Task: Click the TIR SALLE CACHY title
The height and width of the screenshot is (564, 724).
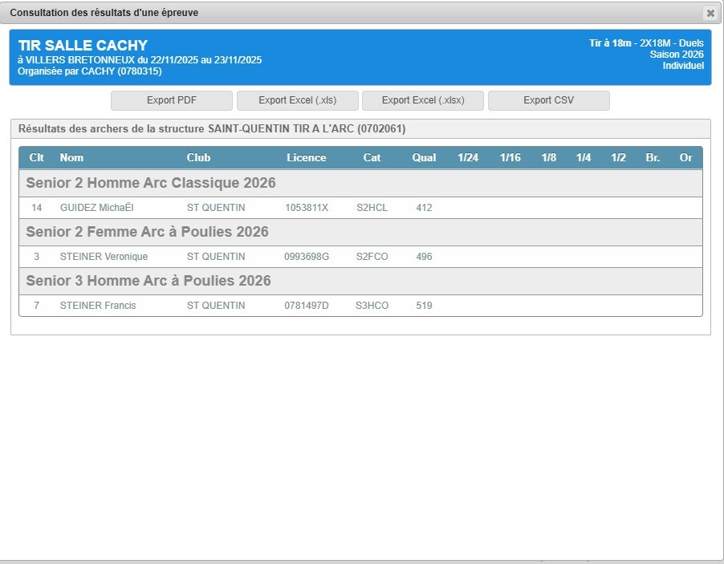Action: (x=83, y=46)
